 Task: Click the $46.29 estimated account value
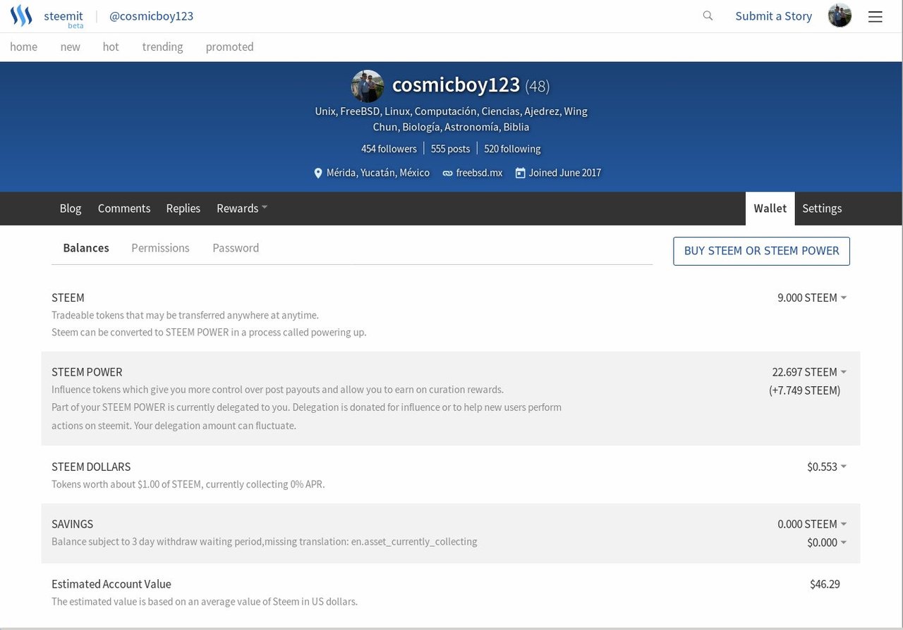pyautogui.click(x=825, y=583)
